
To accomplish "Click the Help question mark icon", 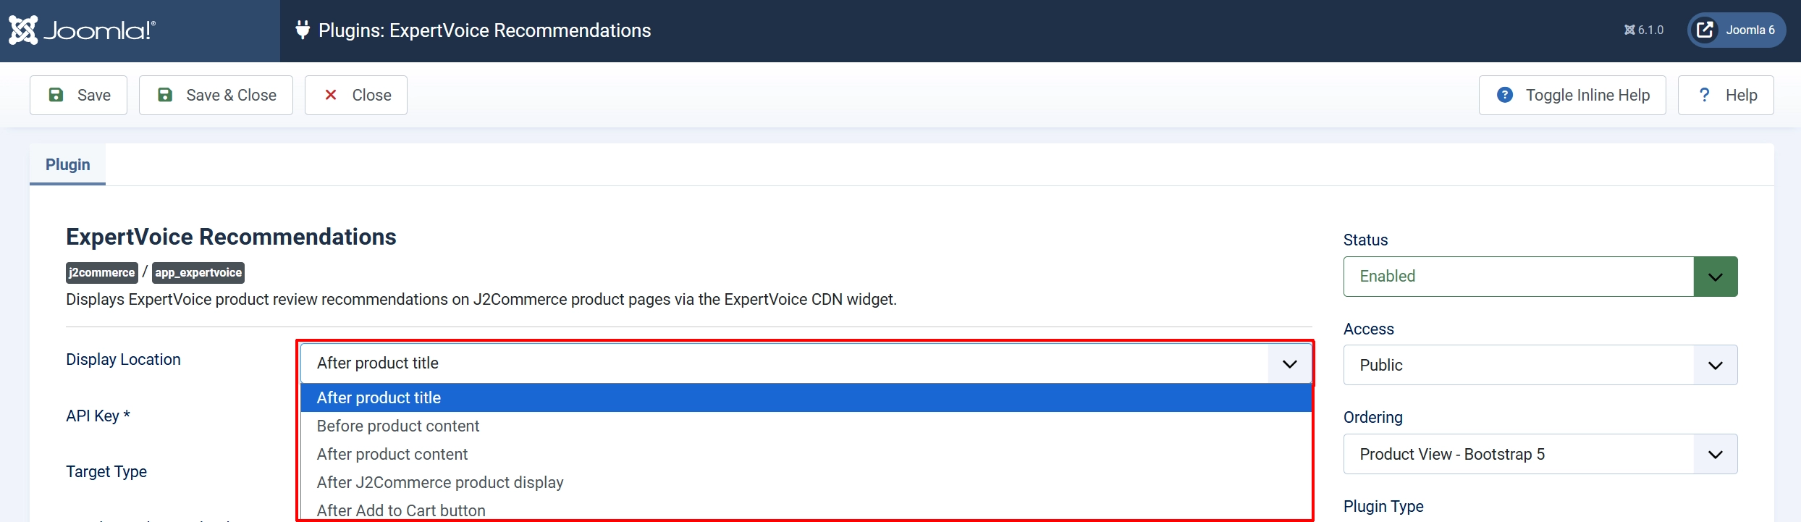I will pyautogui.click(x=1705, y=95).
